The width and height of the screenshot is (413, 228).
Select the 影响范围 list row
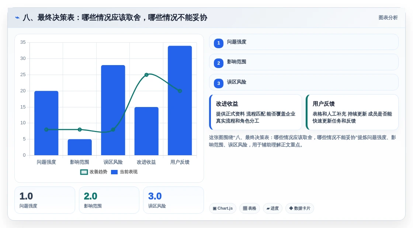click(304, 62)
